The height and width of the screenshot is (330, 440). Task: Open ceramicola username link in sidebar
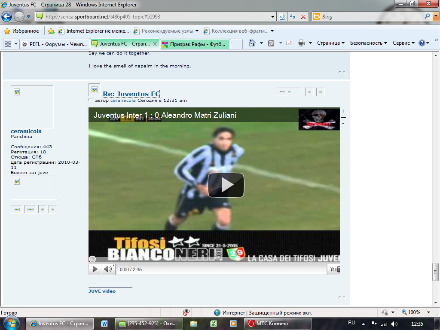26,131
